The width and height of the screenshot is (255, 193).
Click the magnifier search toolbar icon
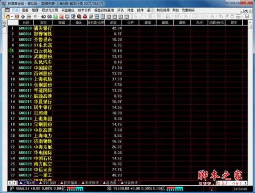73,17
